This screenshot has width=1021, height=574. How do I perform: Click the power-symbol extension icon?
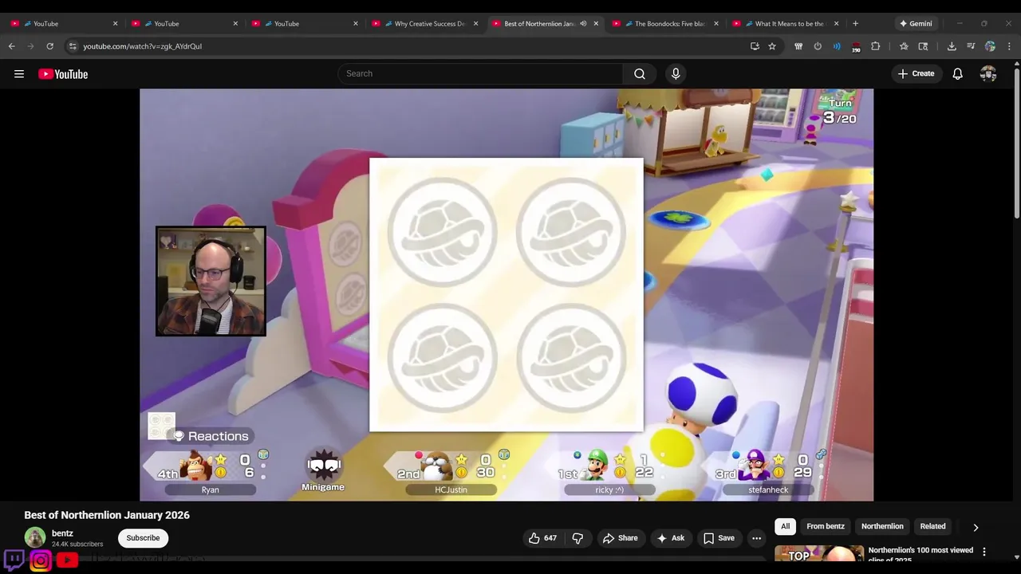[818, 46]
